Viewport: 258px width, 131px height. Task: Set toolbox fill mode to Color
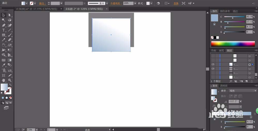pyautogui.click(x=3, y=98)
